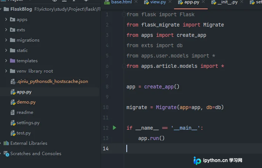Click 'Flask' at end of line 1
Screen dimensions: 262x168
click(x=187, y=14)
